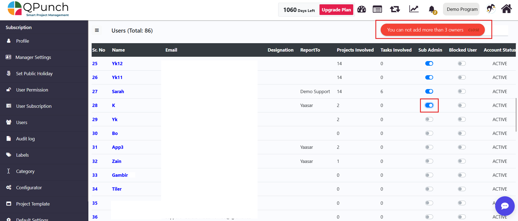Enable Sub Admin toggle for Yk
Screen dimensions: 518x221
pos(429,119)
